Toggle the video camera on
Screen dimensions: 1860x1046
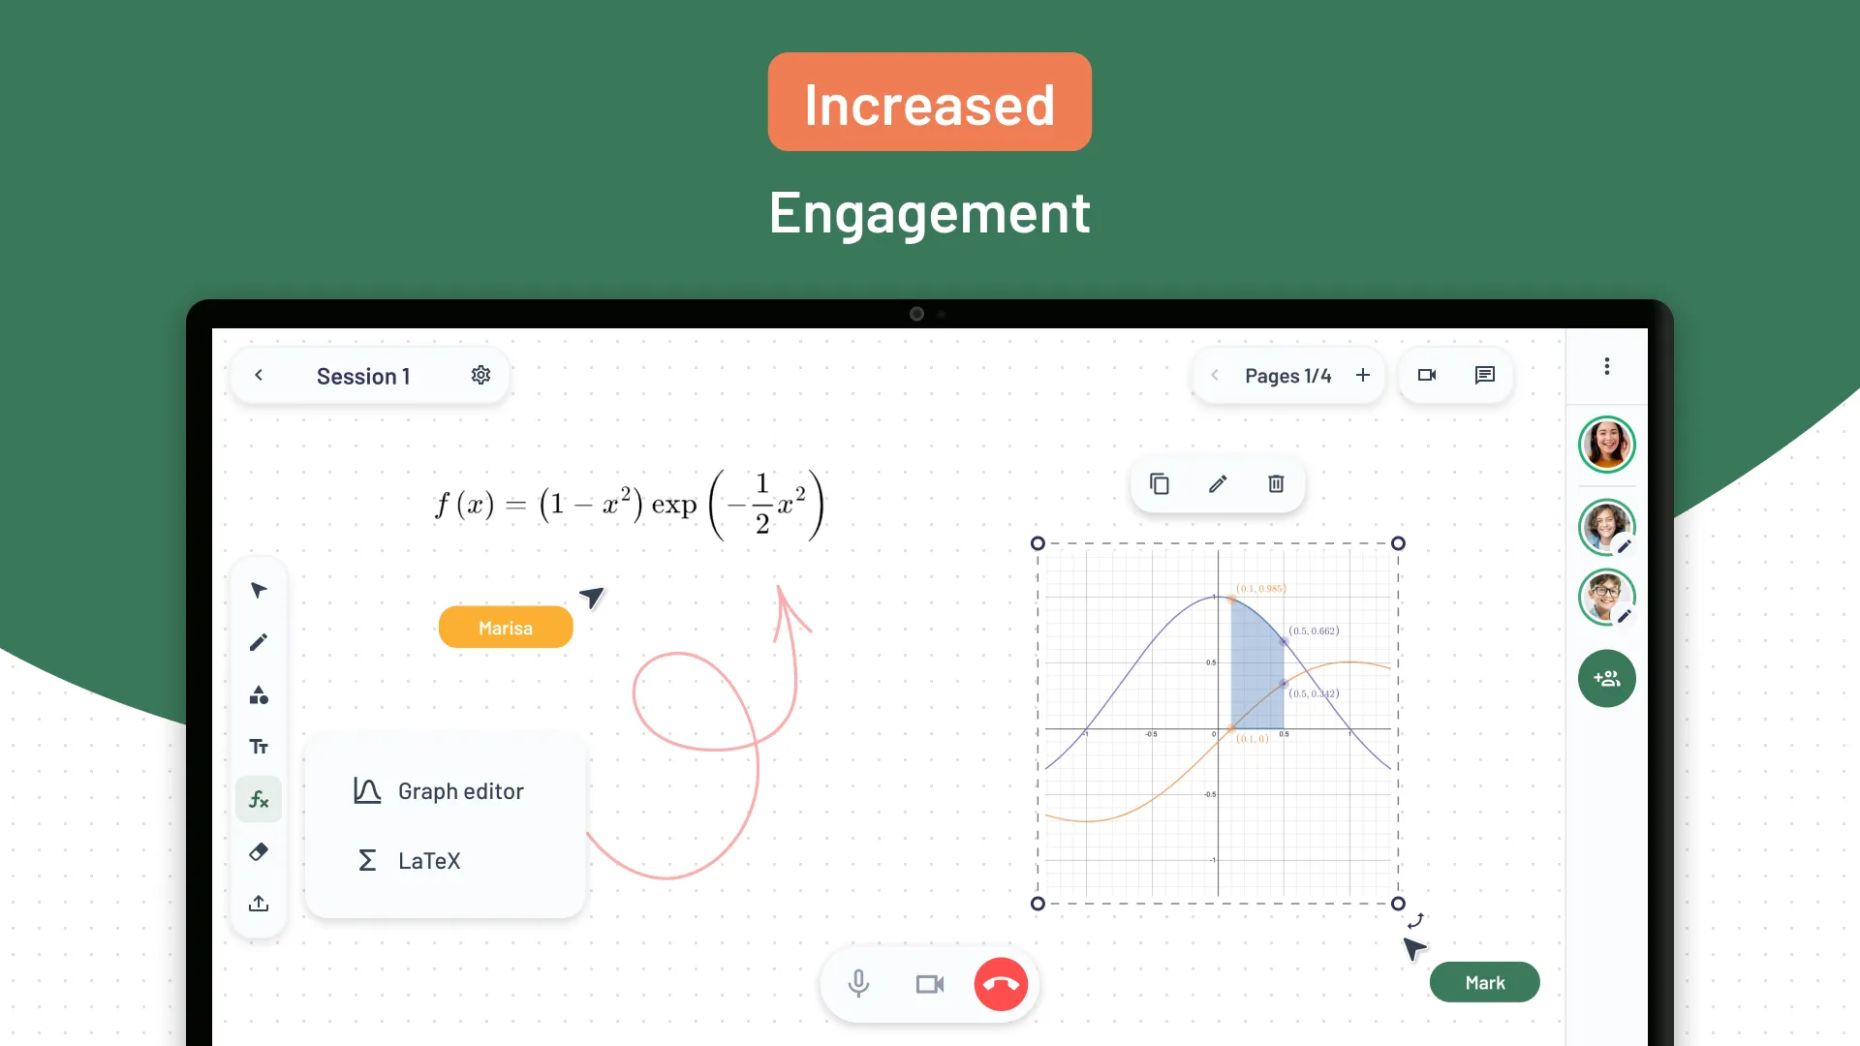tap(930, 983)
